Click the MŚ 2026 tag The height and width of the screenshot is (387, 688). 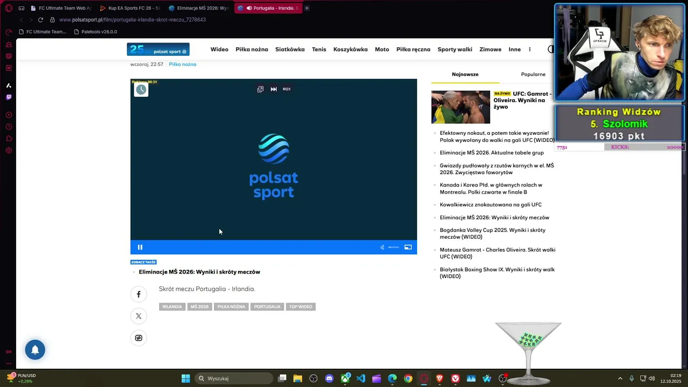coord(199,307)
